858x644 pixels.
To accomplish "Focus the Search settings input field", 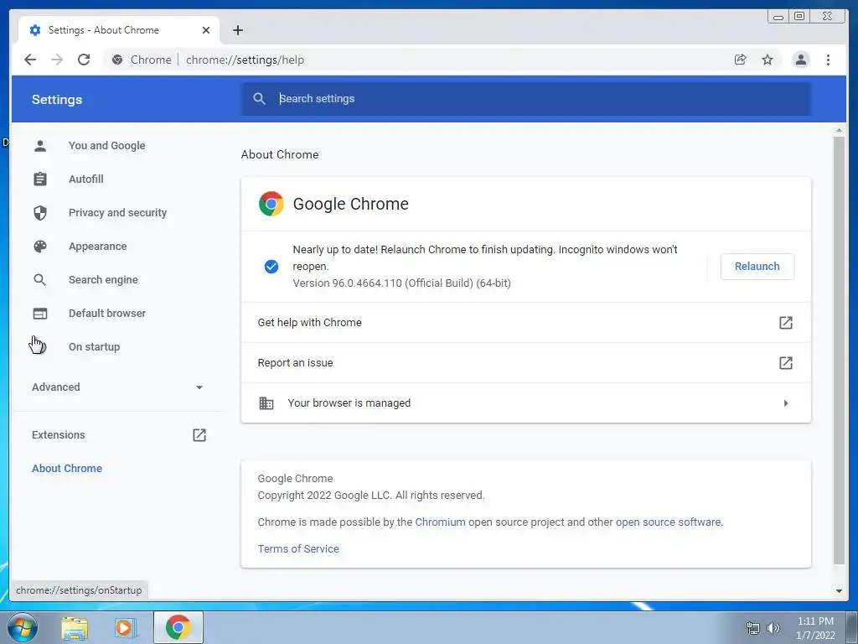I will pyautogui.click(x=526, y=99).
